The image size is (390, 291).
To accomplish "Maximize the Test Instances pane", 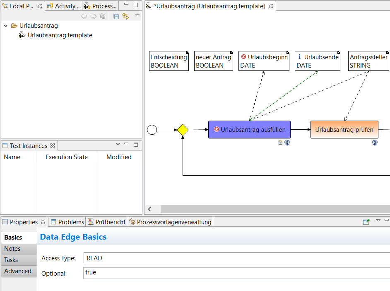I will (136, 145).
